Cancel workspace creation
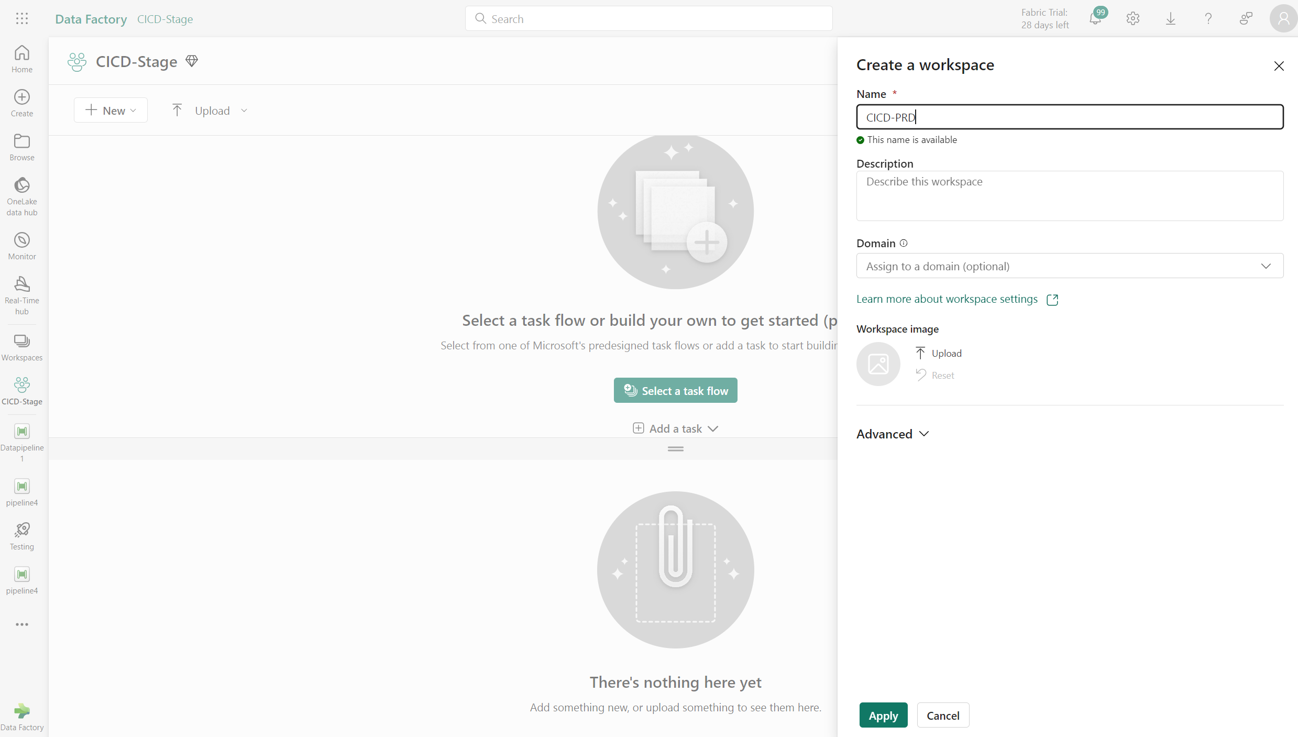The height and width of the screenshot is (737, 1298). point(943,715)
